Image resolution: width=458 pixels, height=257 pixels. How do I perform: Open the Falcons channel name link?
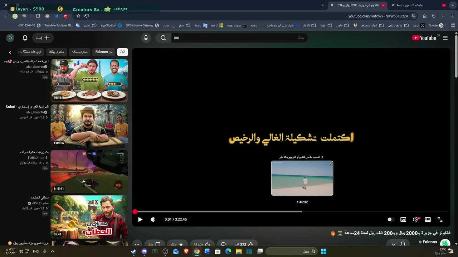coord(430,242)
